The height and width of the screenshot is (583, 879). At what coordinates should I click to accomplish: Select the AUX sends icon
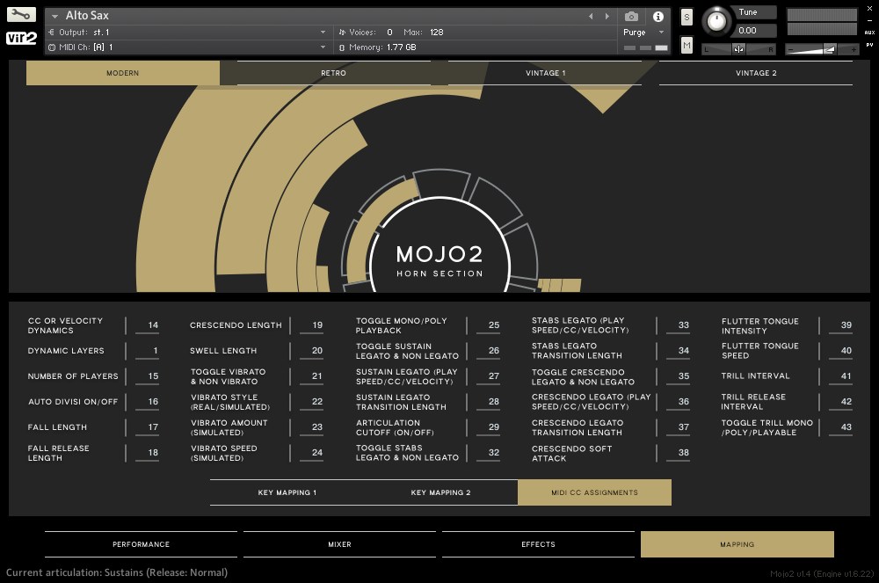[x=869, y=33]
